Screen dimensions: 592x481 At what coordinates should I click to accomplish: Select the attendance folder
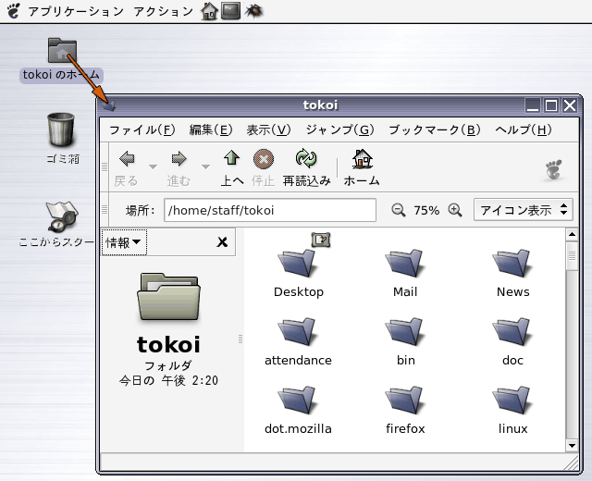298,341
